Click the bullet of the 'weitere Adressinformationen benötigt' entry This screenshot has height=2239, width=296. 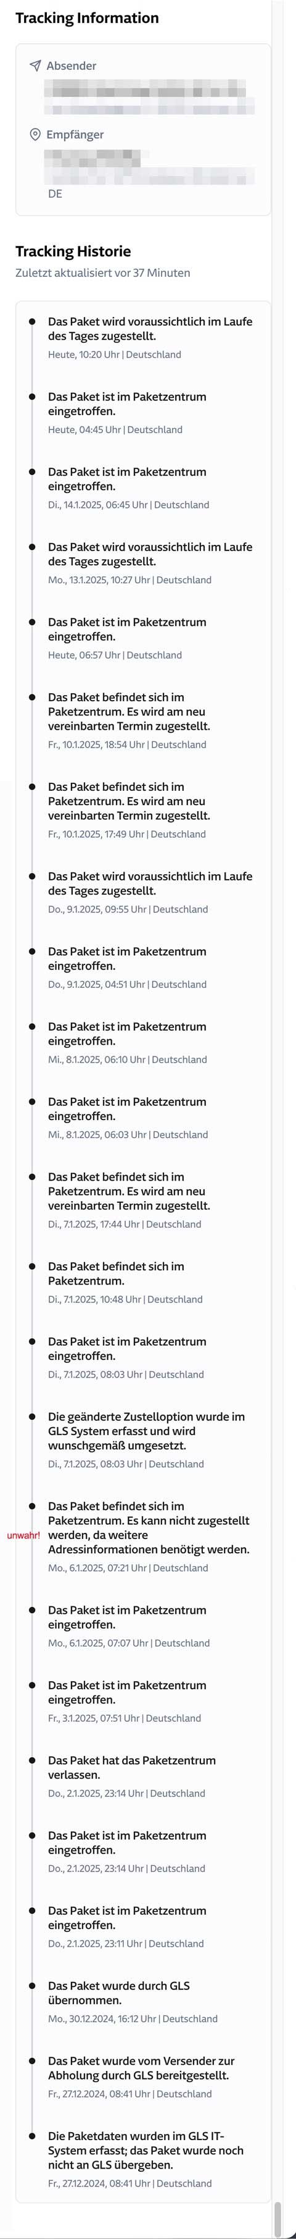32,1506
